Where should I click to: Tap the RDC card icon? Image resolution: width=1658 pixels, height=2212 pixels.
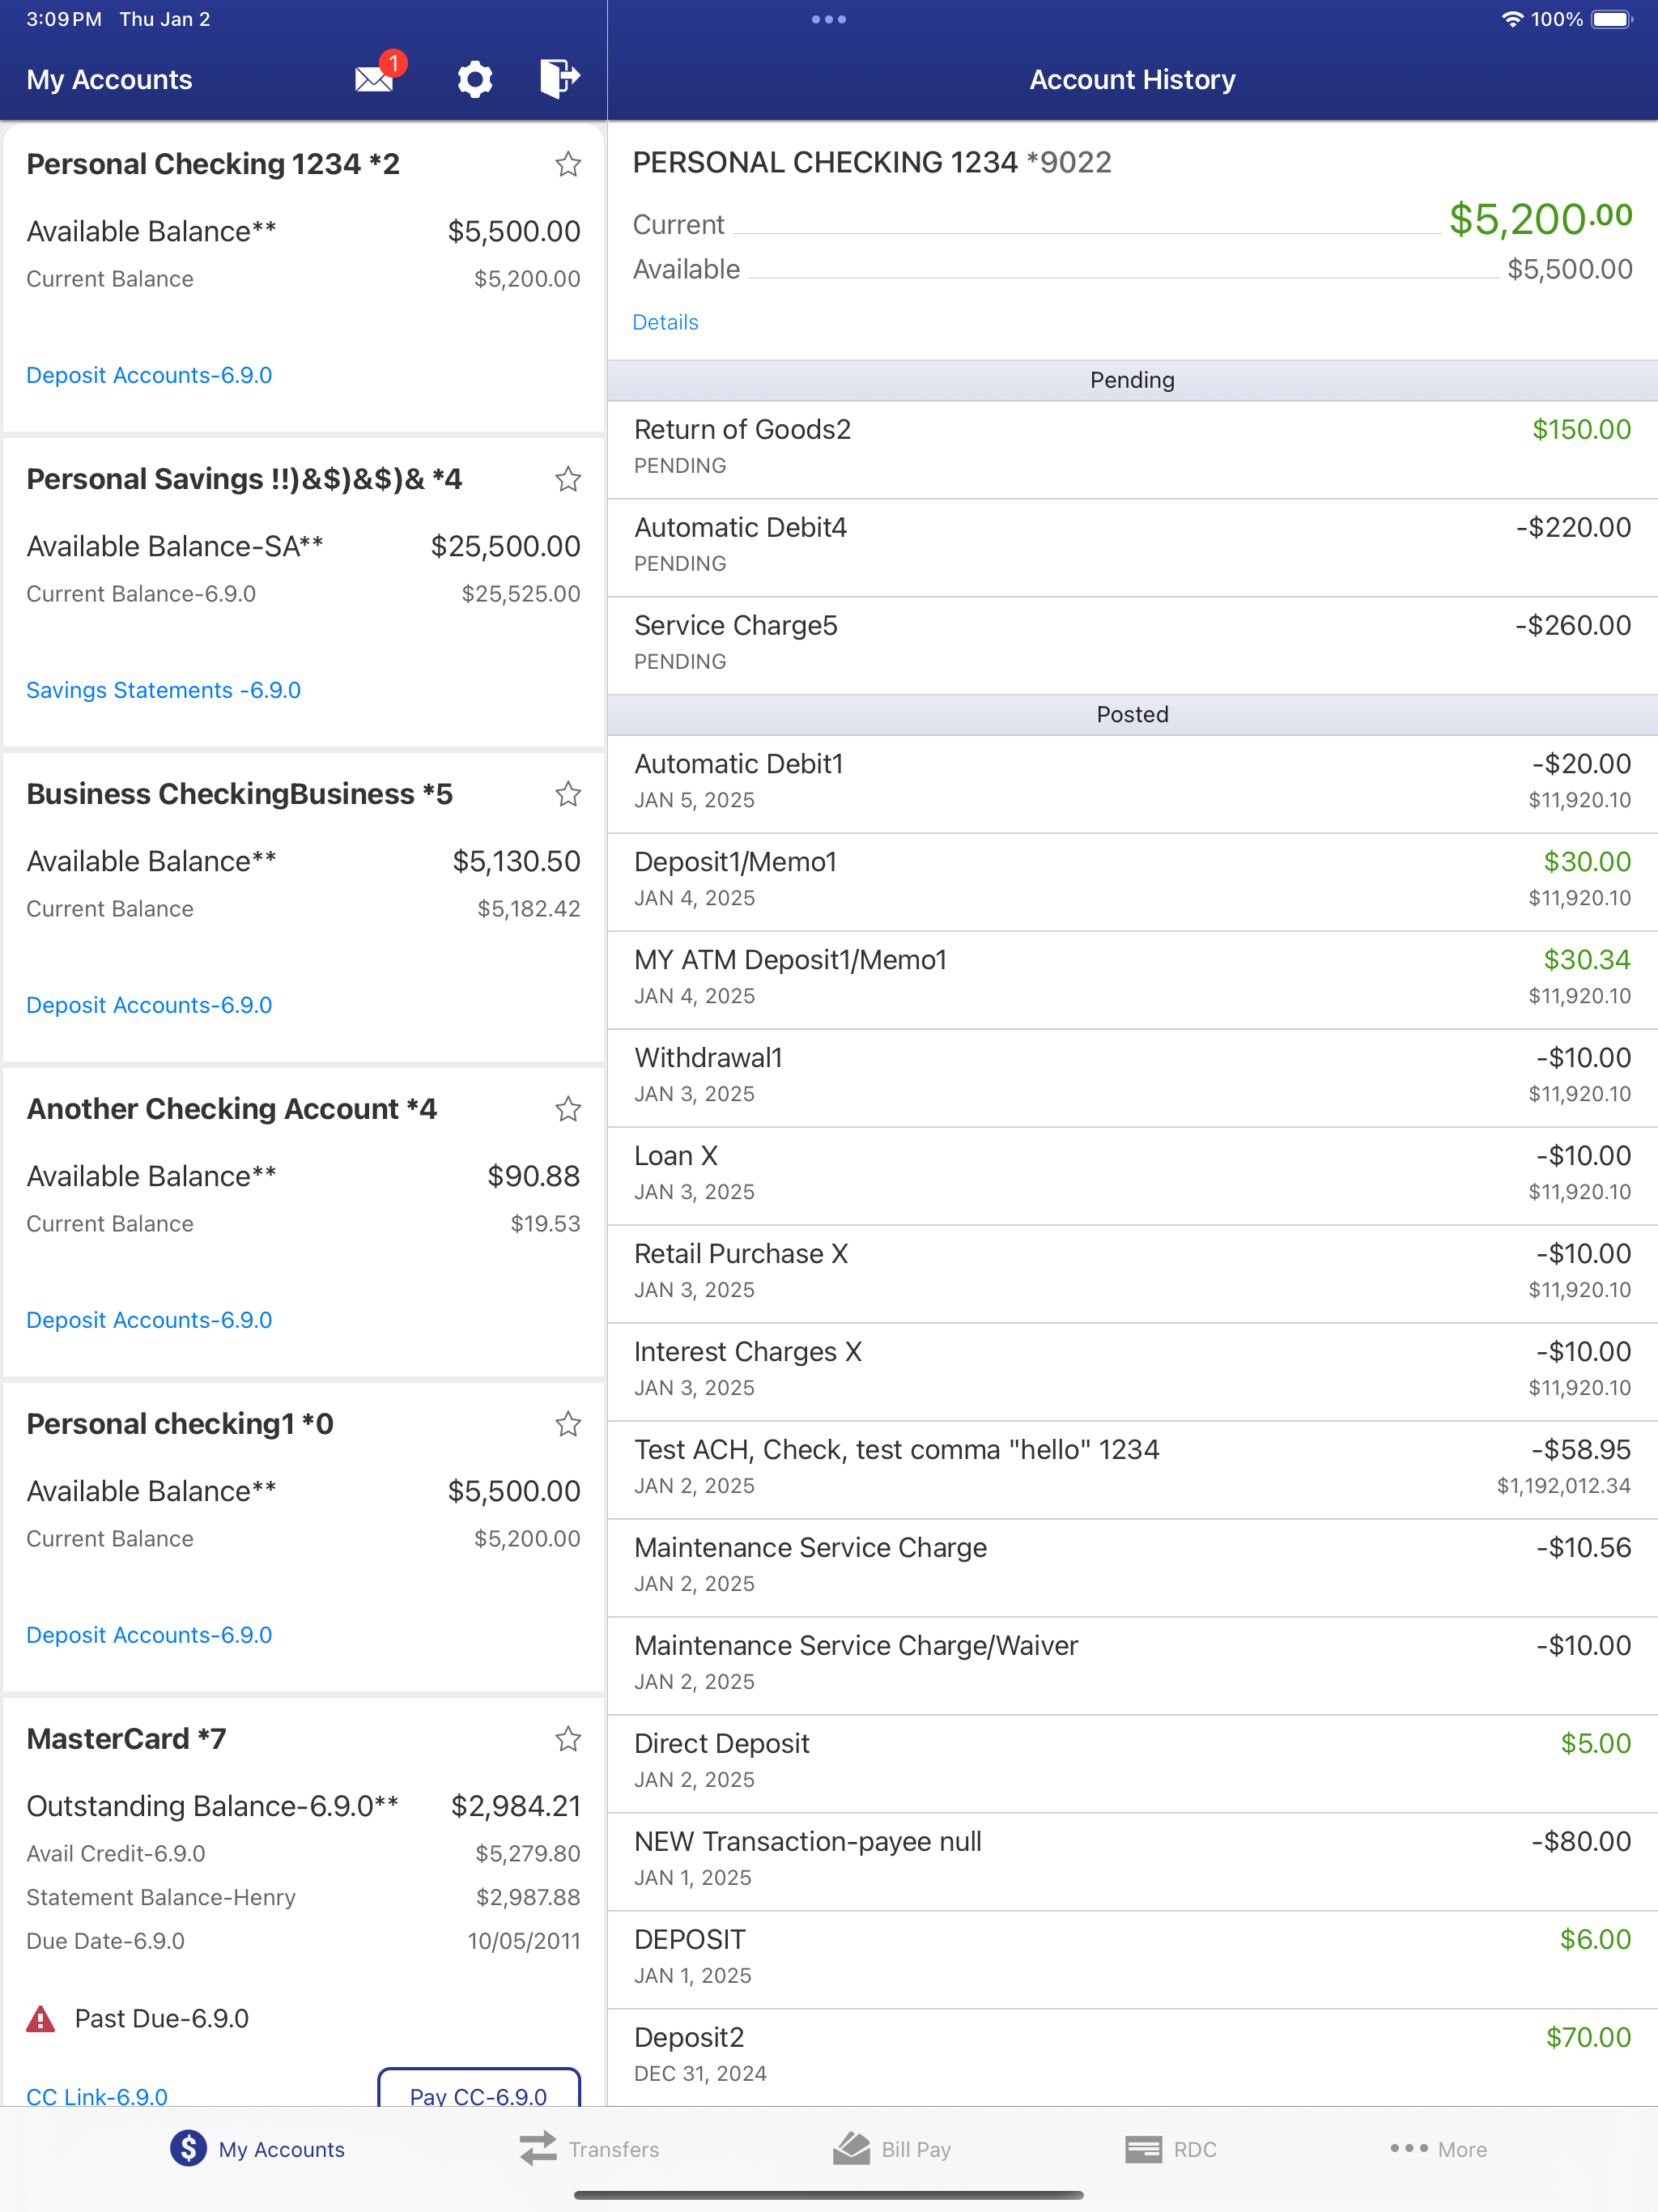1143,2149
